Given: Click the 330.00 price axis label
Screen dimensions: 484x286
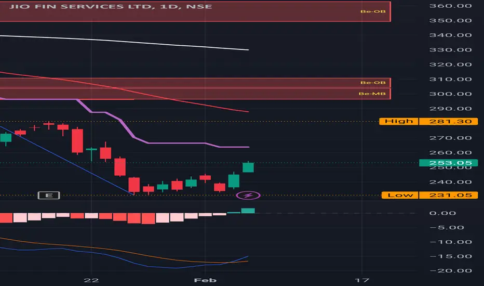Looking at the screenshot, I should pos(450,50).
